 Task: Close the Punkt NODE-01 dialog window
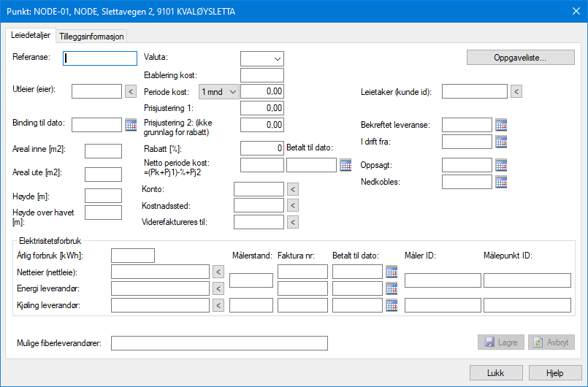[576, 11]
